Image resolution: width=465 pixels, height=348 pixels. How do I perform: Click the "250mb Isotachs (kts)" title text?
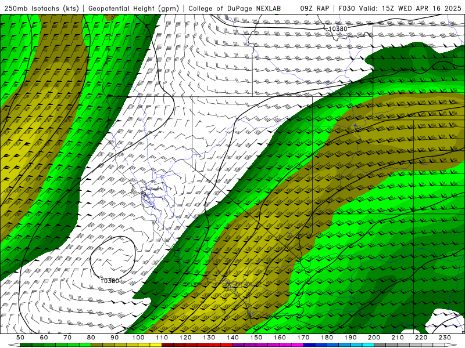[x=42, y=8]
